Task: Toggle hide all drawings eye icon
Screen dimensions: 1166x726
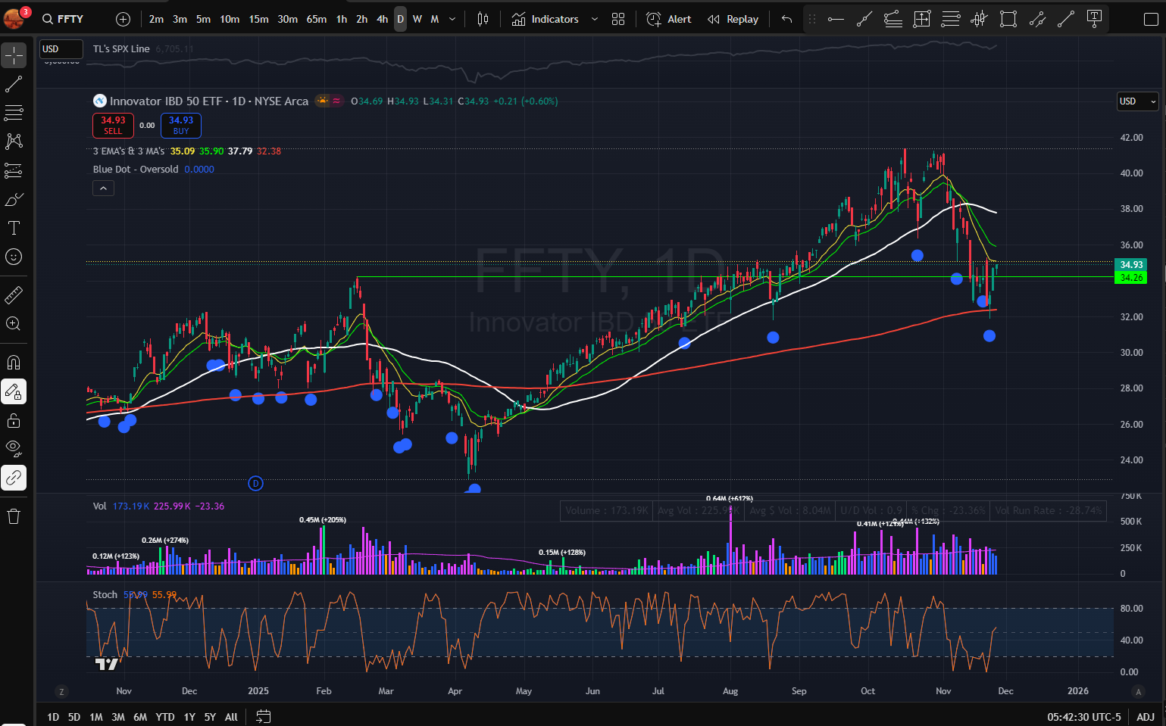Action: point(14,449)
